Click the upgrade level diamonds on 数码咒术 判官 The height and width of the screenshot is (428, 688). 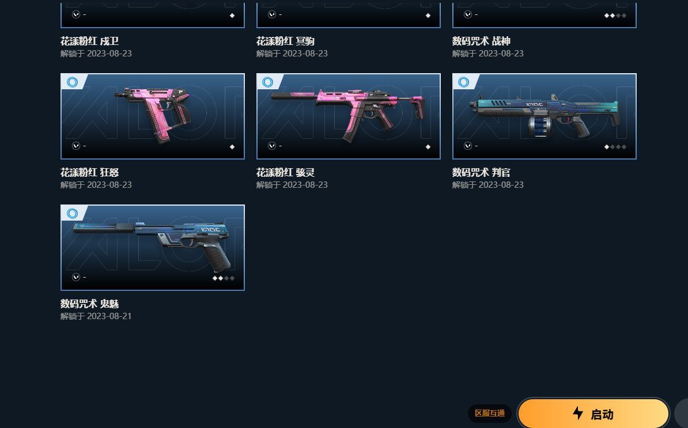[x=615, y=147]
